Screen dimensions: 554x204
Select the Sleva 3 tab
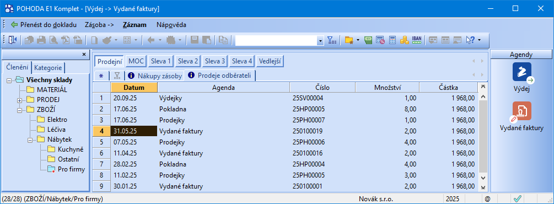point(215,61)
